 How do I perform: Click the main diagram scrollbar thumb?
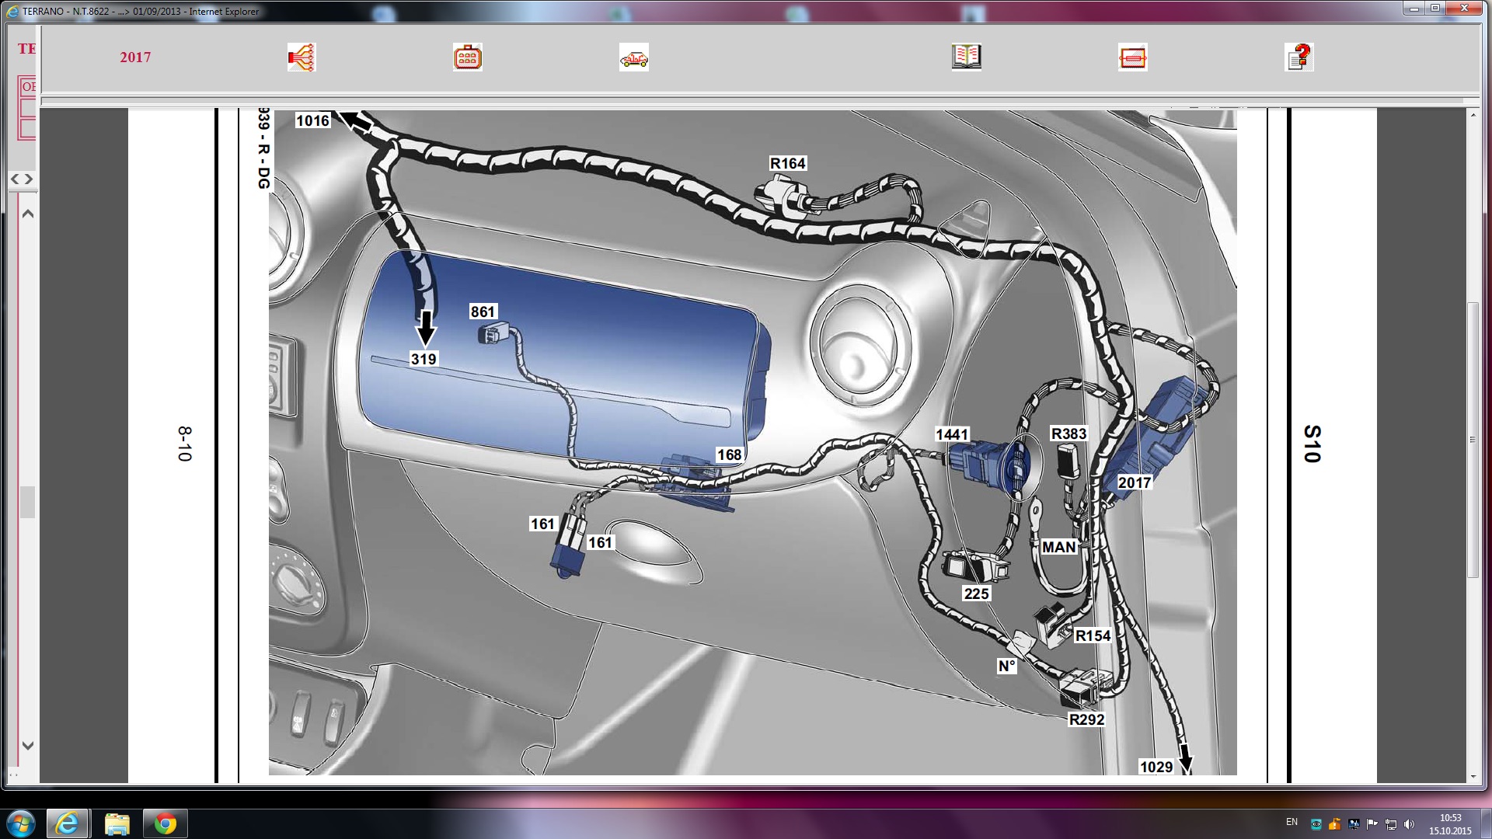pos(1473,440)
